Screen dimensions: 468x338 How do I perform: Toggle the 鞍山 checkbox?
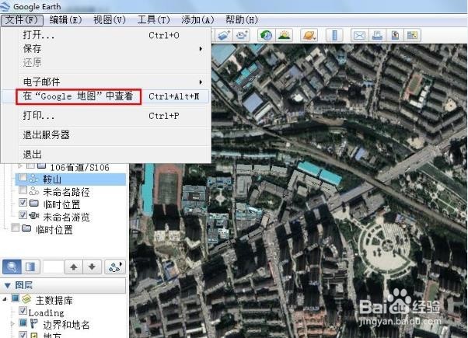tap(23, 177)
